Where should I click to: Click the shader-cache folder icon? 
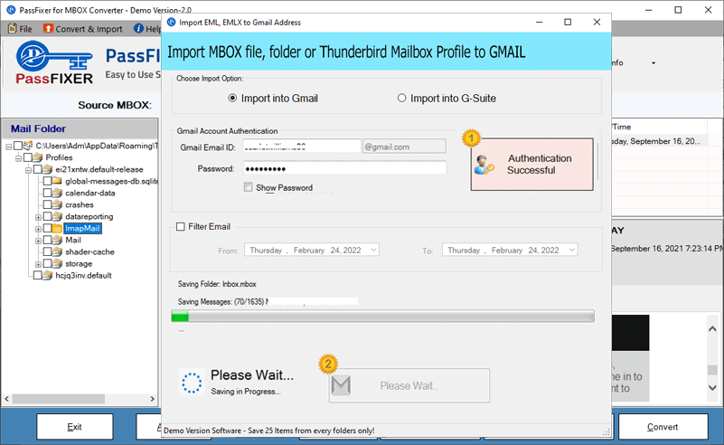57,251
